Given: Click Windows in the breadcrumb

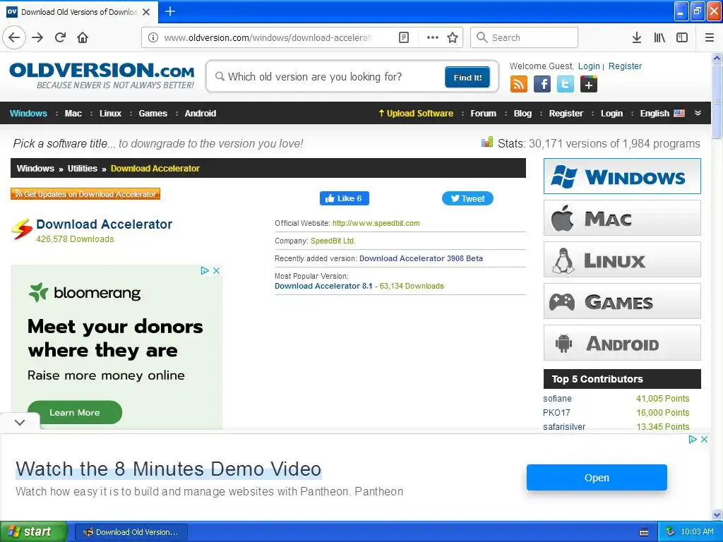Looking at the screenshot, I should point(35,168).
